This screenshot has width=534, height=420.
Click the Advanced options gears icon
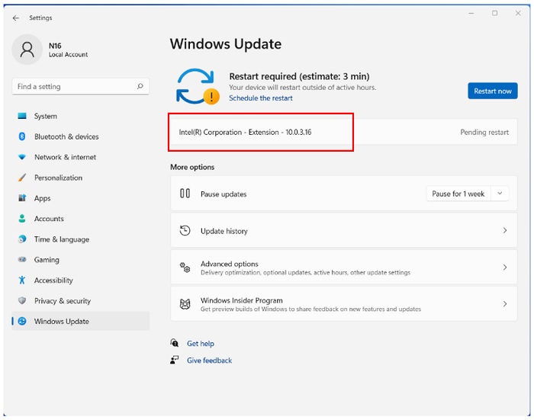tap(185, 268)
